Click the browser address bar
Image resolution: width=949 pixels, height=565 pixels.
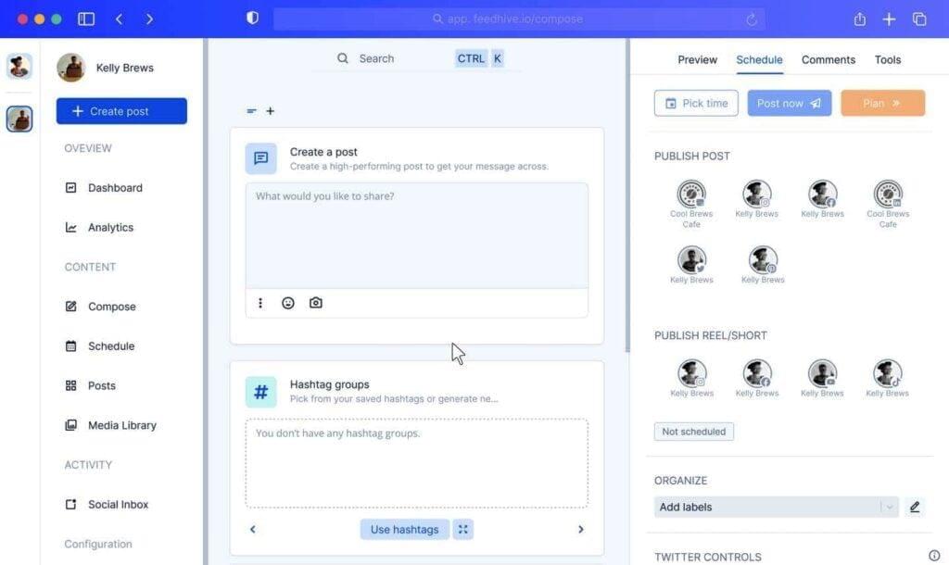pyautogui.click(x=519, y=19)
